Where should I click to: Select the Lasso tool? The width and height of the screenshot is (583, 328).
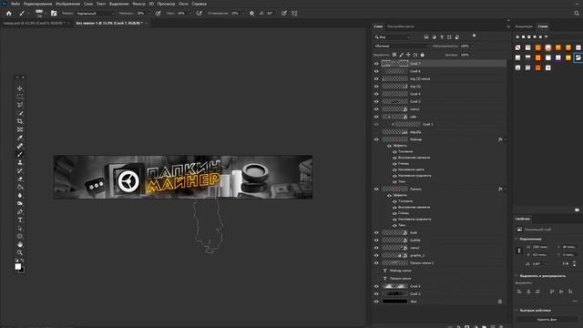click(20, 105)
